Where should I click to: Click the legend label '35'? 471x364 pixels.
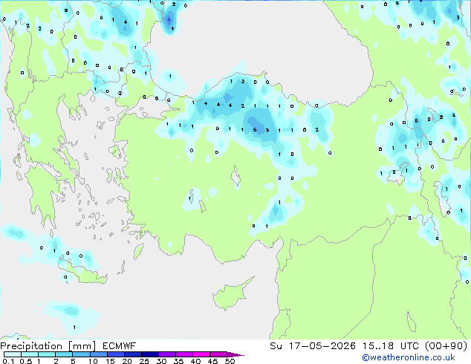(x=178, y=361)
